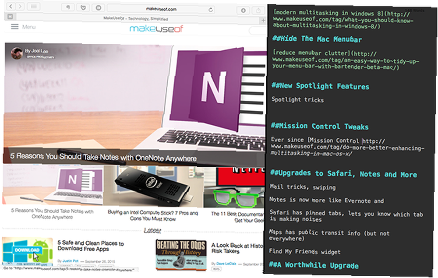Click the Latest section heading

[x=152, y=231]
